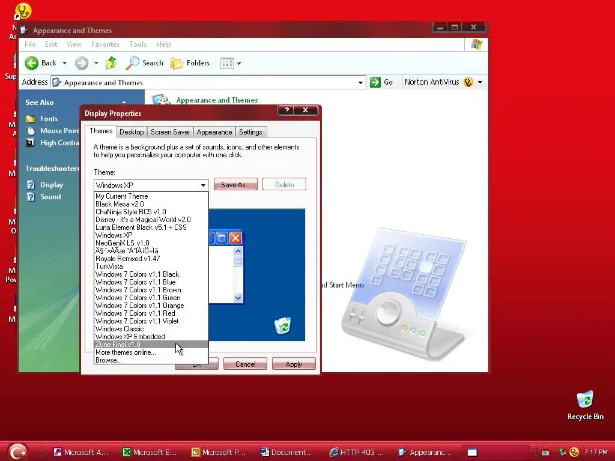Switch to the Settings tab

pos(250,132)
